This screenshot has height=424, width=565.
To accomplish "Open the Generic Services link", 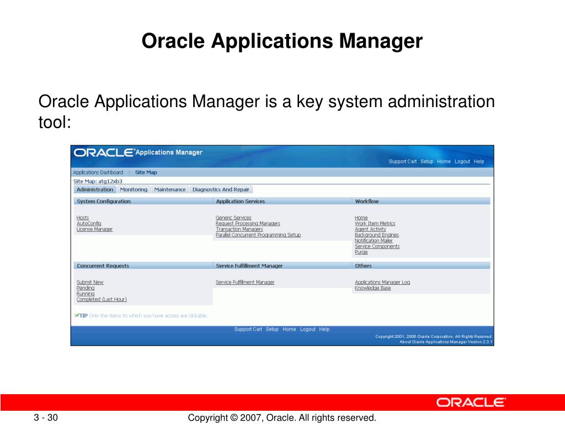I will click(x=233, y=218).
